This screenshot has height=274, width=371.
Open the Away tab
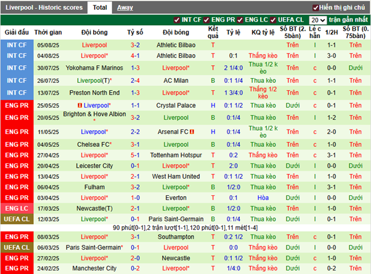(125, 7)
